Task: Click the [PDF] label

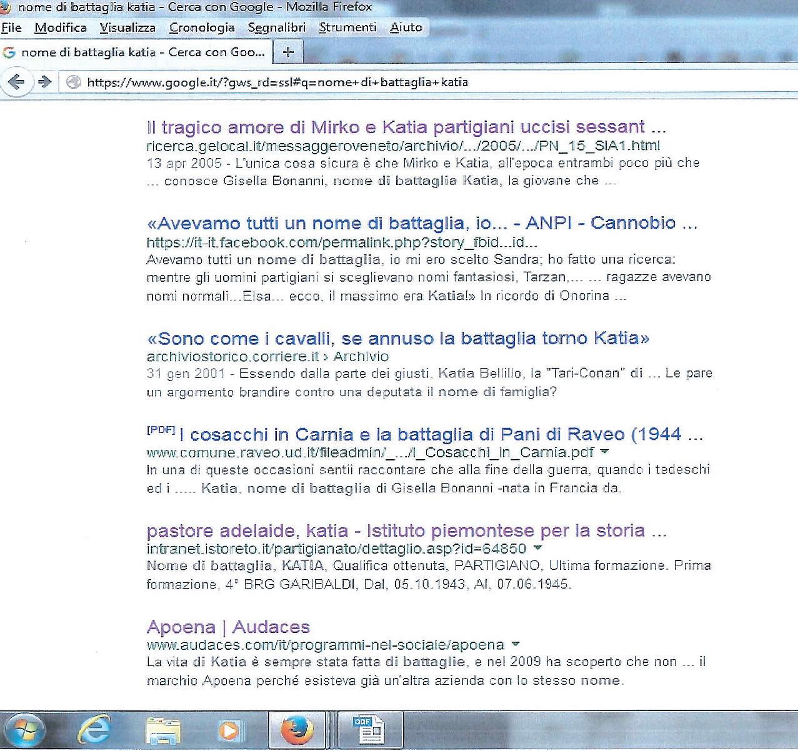Action: [x=161, y=430]
